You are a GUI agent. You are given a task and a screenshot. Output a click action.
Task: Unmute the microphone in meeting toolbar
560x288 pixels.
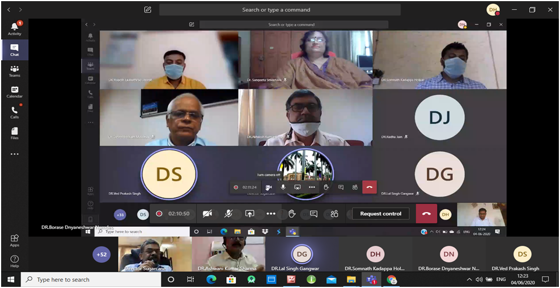[x=228, y=214]
